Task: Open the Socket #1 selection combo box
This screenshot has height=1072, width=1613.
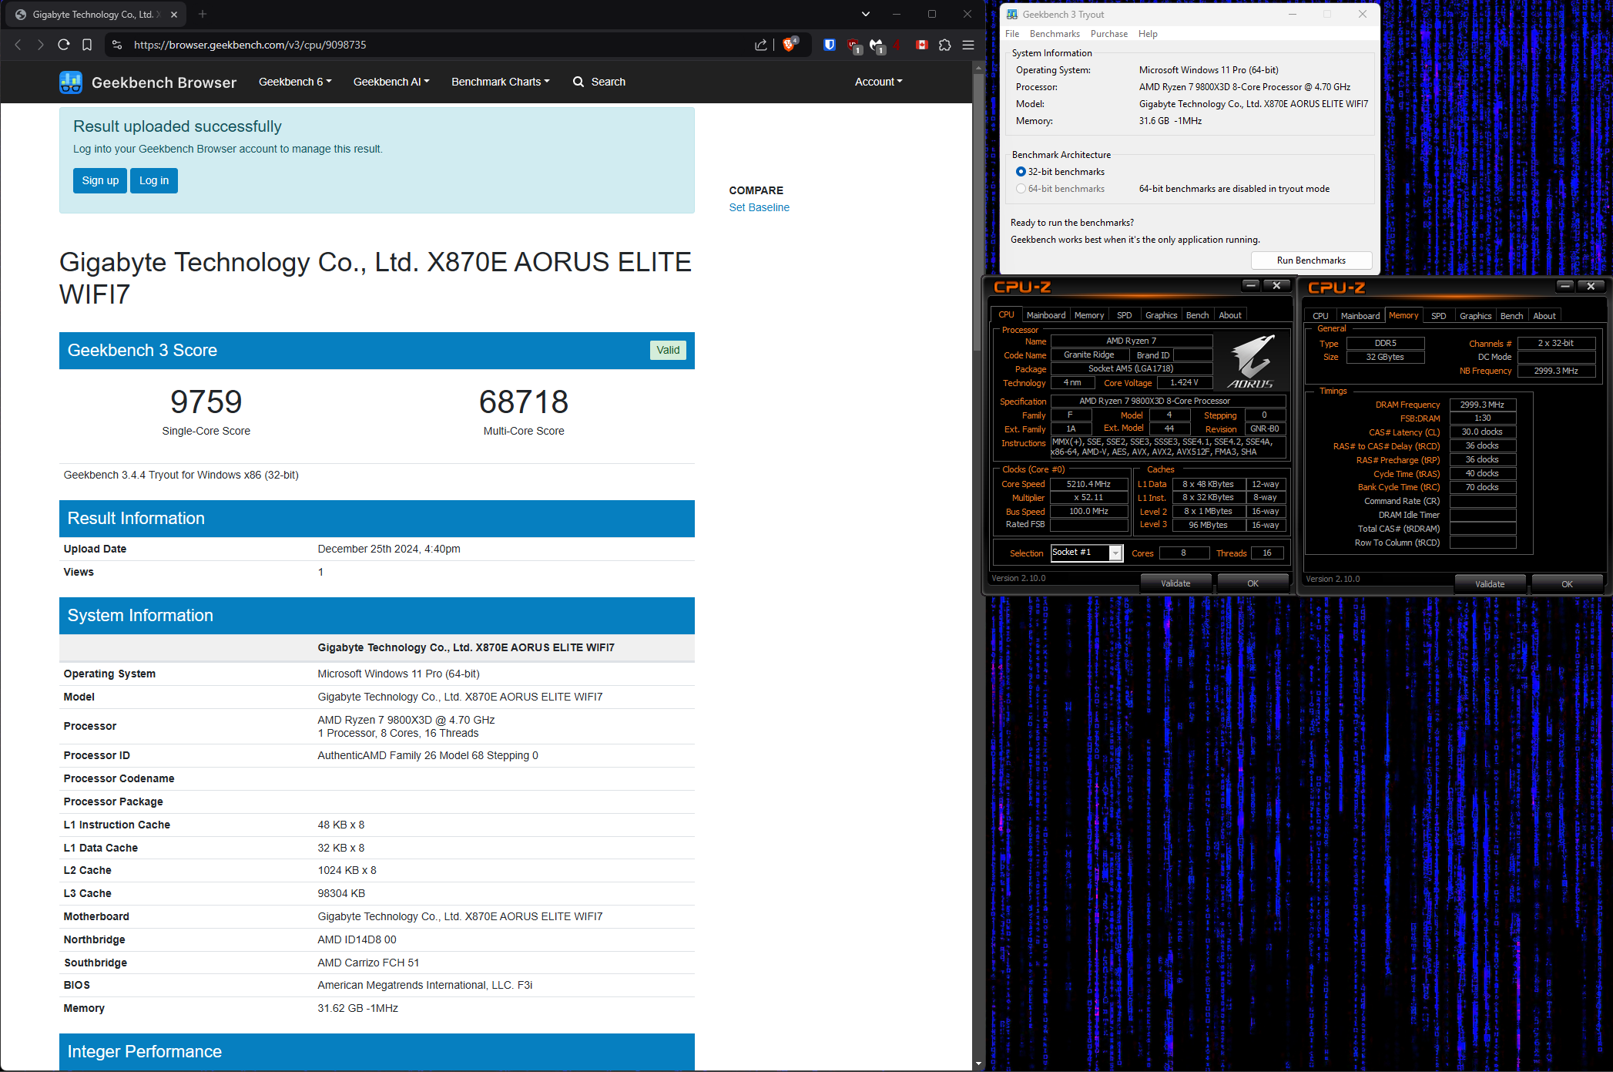Action: coord(1088,553)
